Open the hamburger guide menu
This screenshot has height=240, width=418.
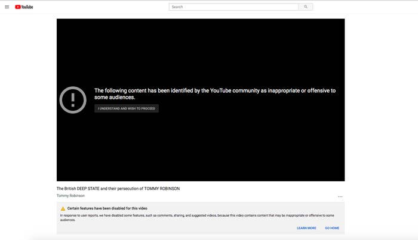coord(7,7)
